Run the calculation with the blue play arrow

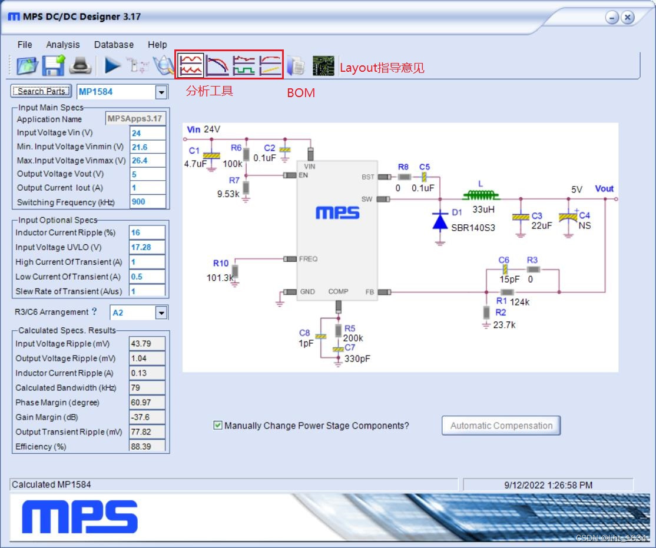(112, 66)
